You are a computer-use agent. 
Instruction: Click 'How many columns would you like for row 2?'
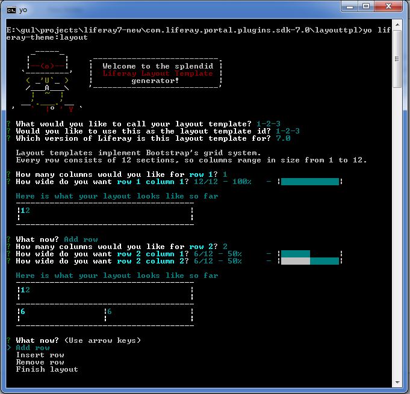click(117, 247)
